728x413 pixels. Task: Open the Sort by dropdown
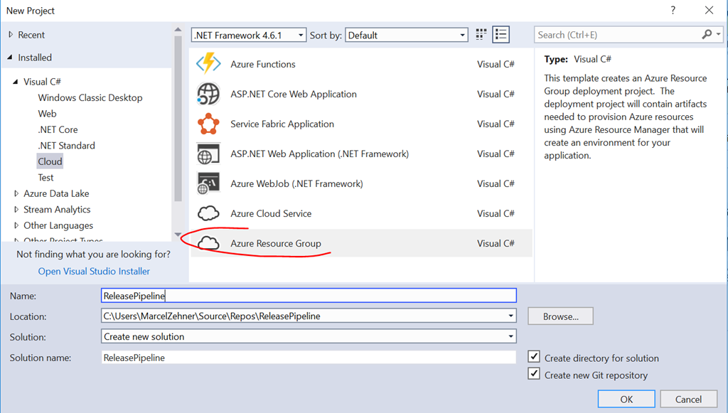pos(407,35)
